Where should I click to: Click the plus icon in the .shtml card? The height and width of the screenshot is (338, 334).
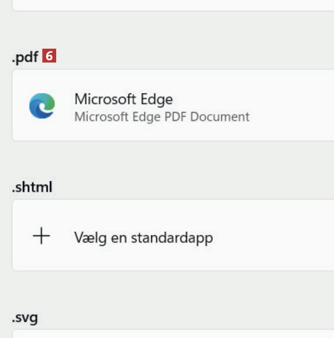point(41,236)
